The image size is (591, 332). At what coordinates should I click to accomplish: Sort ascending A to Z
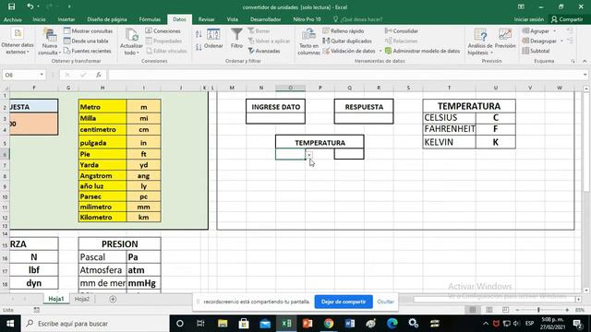click(199, 34)
